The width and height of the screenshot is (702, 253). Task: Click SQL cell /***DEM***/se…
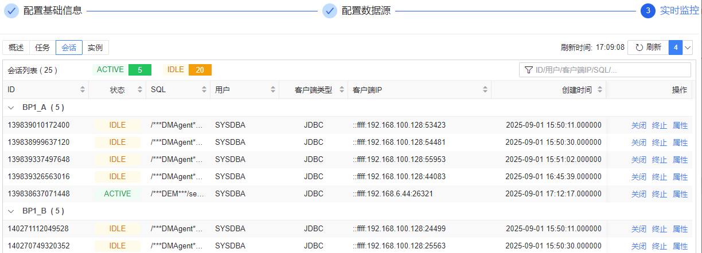click(177, 194)
